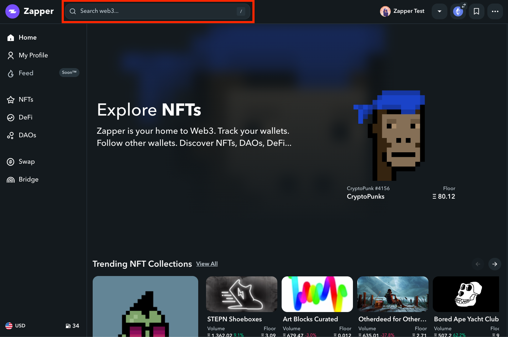The image size is (508, 337).
Task: Open the large green pixel character card
Action: point(145,306)
